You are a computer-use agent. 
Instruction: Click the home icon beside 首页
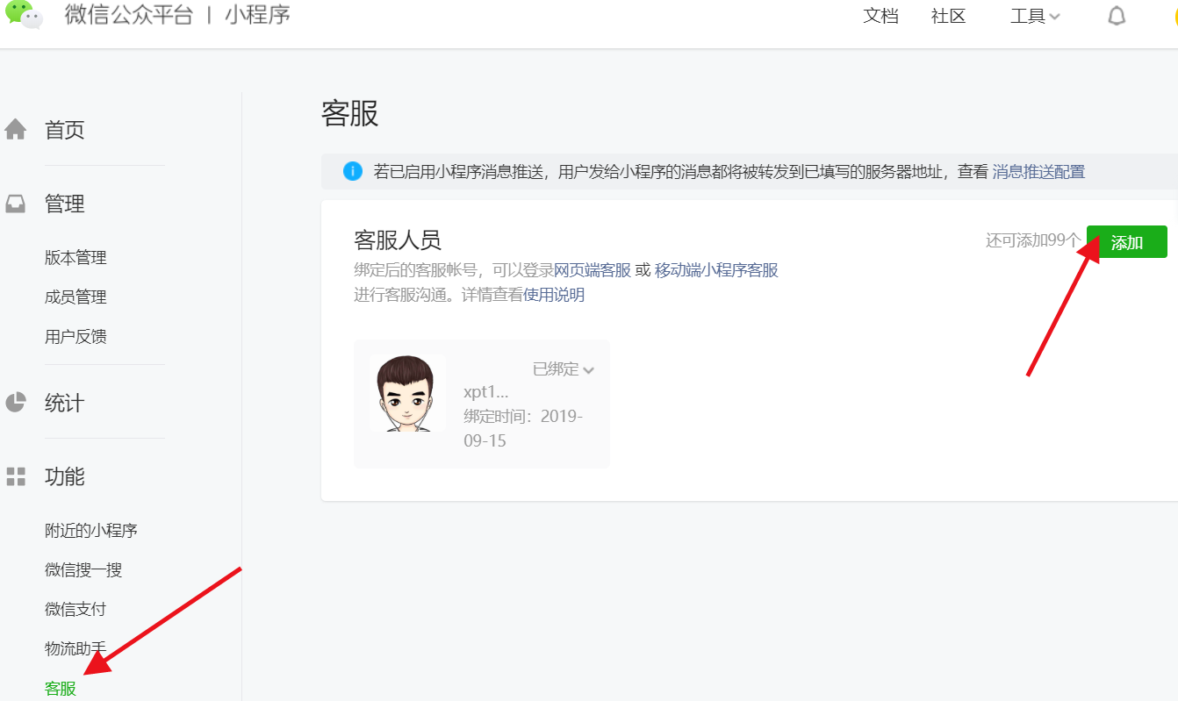point(16,130)
